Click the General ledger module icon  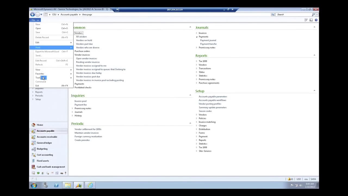click(x=33, y=143)
